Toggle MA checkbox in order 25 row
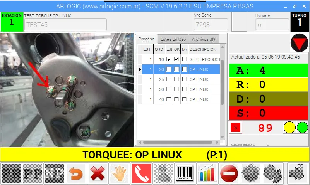The width and height of the screenshot is (310, 185). point(184,79)
